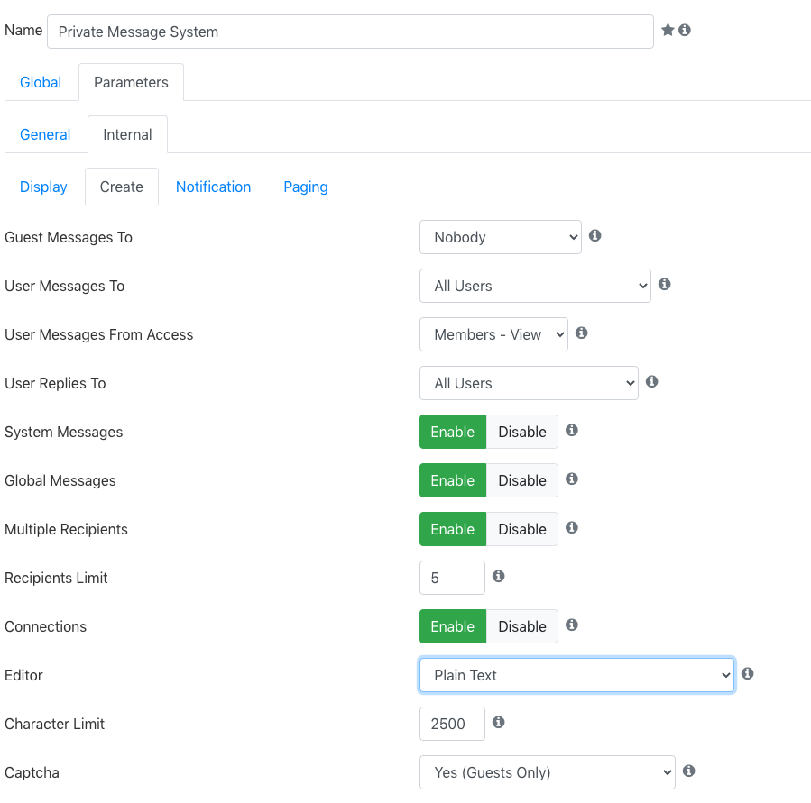Screen dimensions: 811x803
Task: Click the info icon beside Guest Messages To
Action: coord(594,235)
